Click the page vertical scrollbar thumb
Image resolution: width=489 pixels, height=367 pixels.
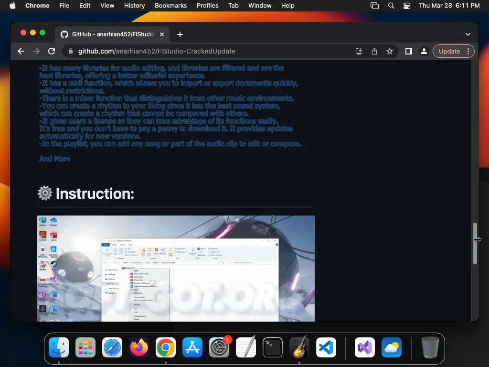(475, 243)
